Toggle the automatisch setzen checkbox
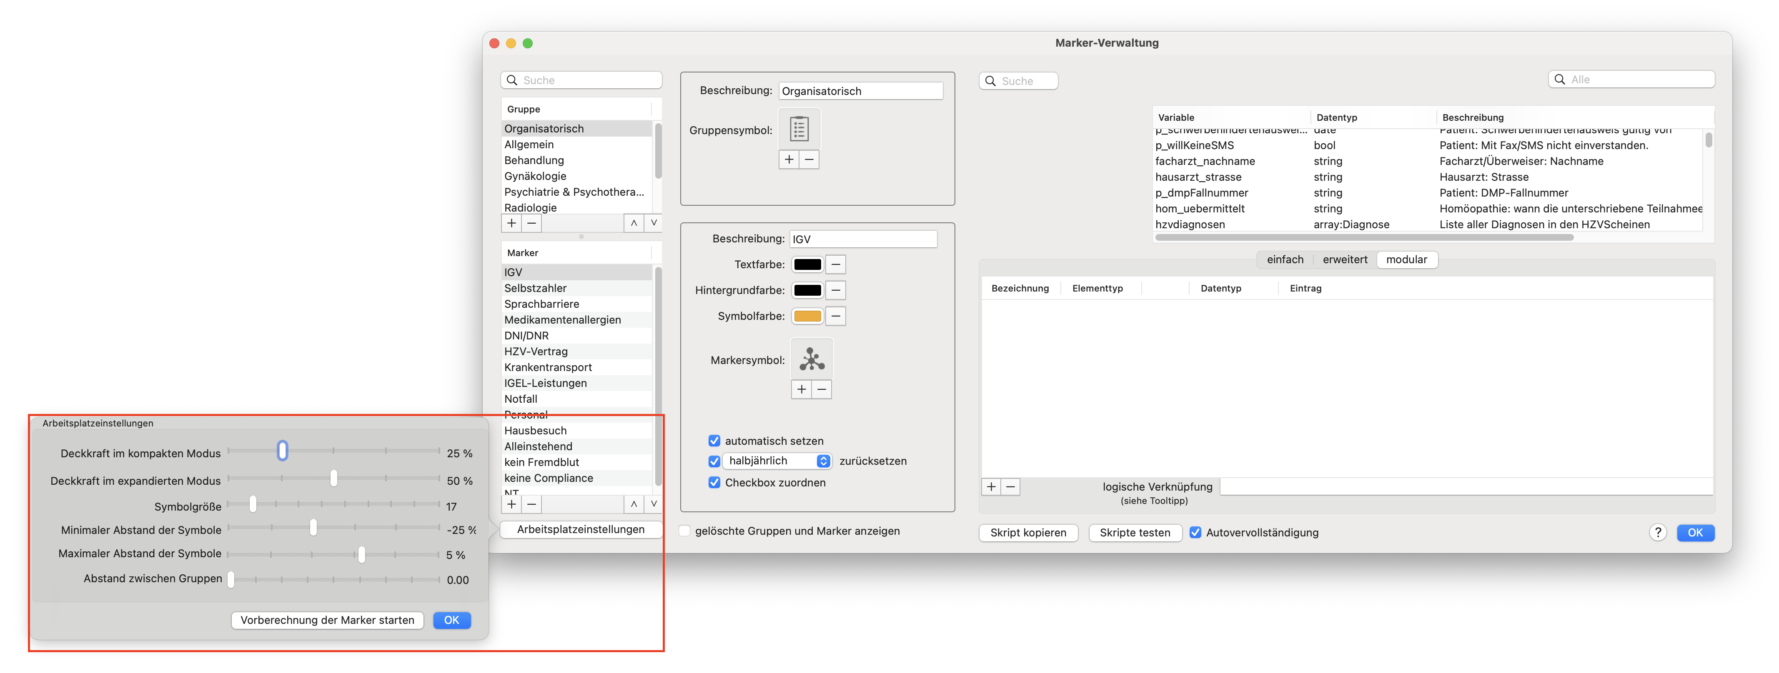The height and width of the screenshot is (673, 1779). click(714, 441)
